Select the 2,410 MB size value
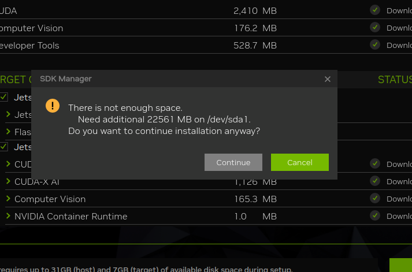412x272 pixels. (x=255, y=11)
